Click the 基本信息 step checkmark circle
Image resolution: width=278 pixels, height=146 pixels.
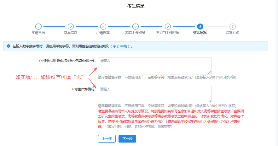click(71, 26)
